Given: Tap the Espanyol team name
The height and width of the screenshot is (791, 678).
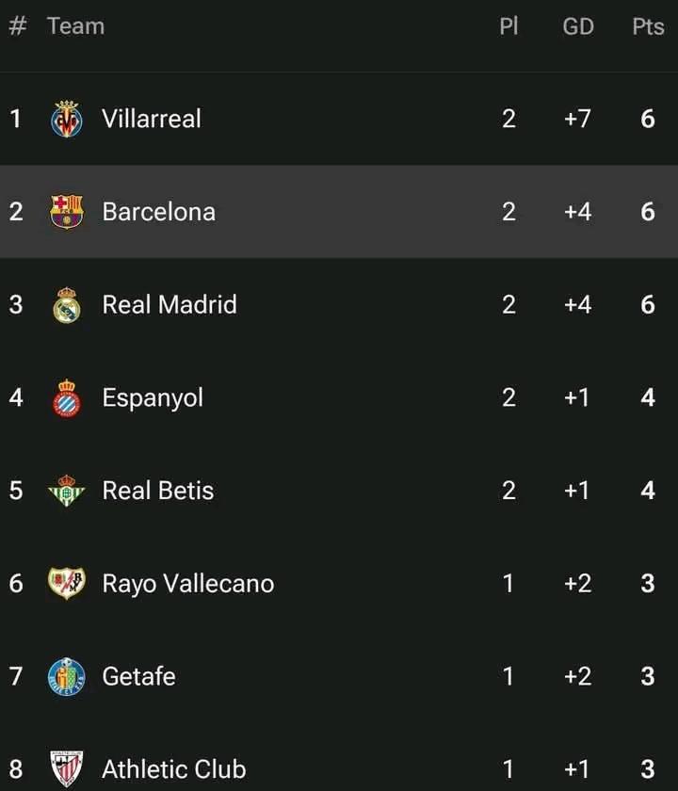Looking at the screenshot, I should click(153, 398).
